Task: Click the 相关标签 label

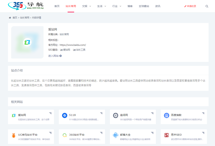Action: point(53,40)
